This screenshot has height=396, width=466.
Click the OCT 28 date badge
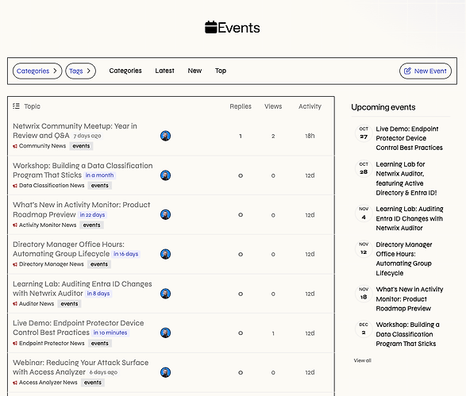[364, 168]
